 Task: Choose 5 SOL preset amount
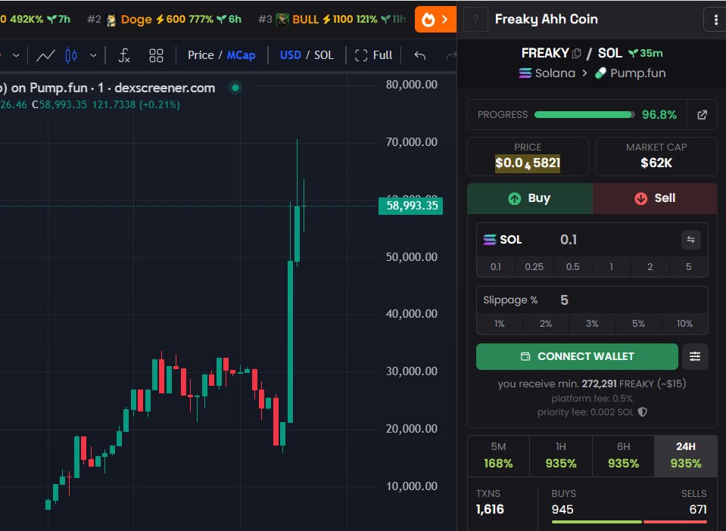(x=688, y=267)
